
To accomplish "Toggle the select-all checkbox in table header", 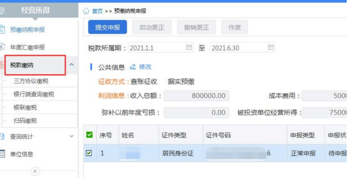I will (x=89, y=135).
